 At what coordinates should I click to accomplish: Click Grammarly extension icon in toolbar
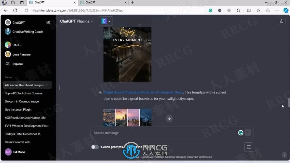click(210, 10)
